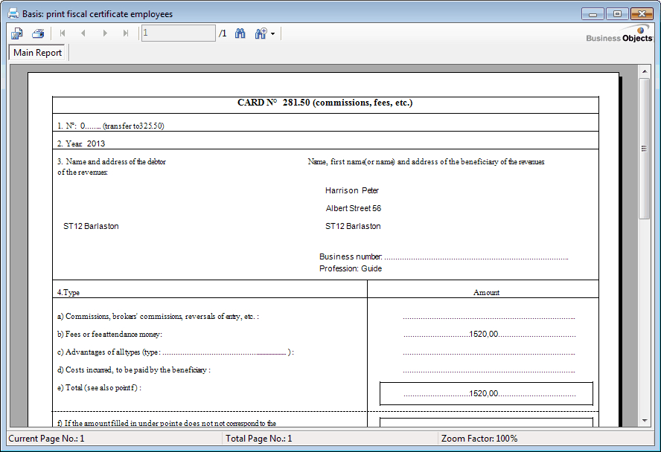
Task: Select the magnifying zoom tool
Action: pos(258,33)
